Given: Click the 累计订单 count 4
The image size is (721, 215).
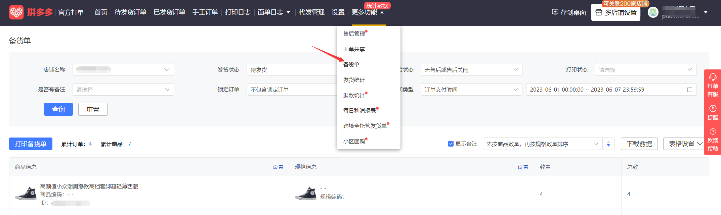Looking at the screenshot, I should pyautogui.click(x=90, y=144).
